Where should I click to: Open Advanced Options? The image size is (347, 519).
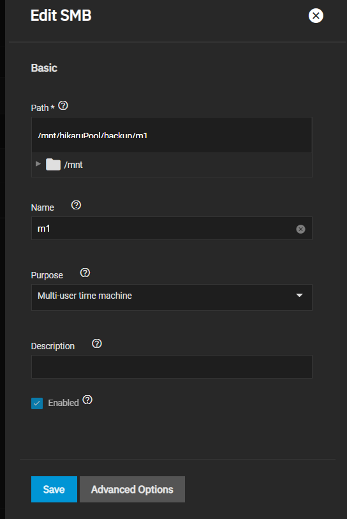pos(132,489)
